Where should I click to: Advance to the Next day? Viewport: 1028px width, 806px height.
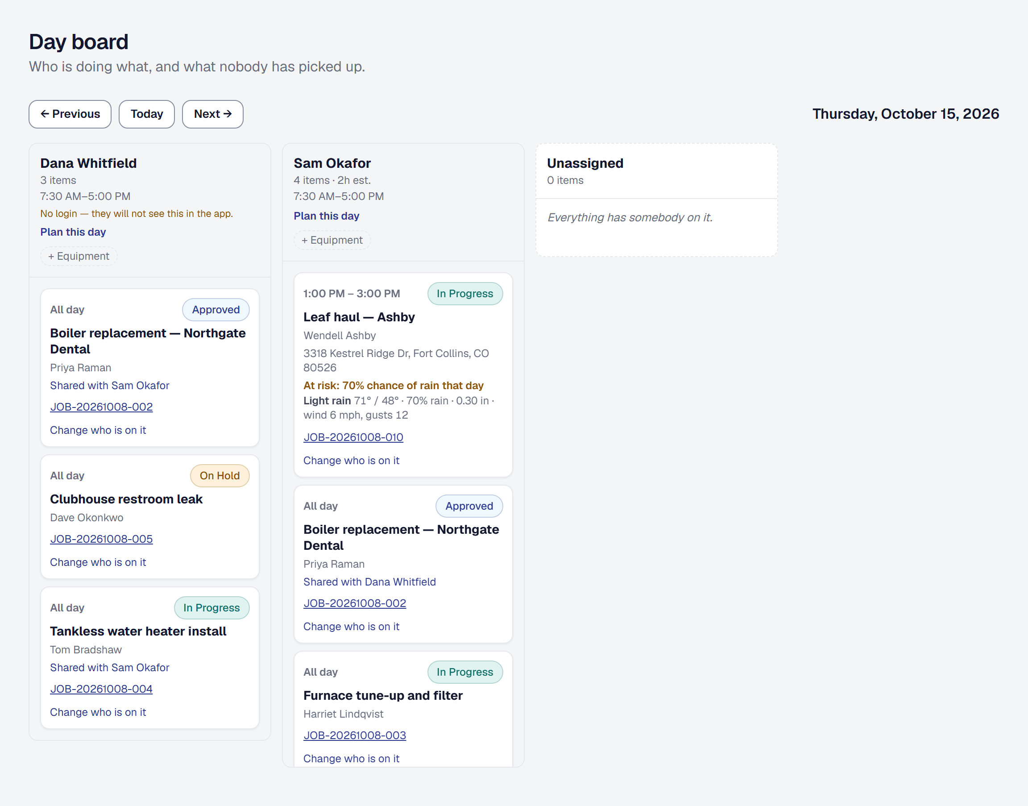(x=213, y=114)
